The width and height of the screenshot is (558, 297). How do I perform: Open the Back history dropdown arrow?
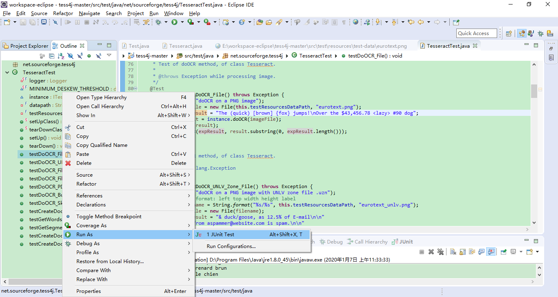pyautogui.click(x=429, y=22)
